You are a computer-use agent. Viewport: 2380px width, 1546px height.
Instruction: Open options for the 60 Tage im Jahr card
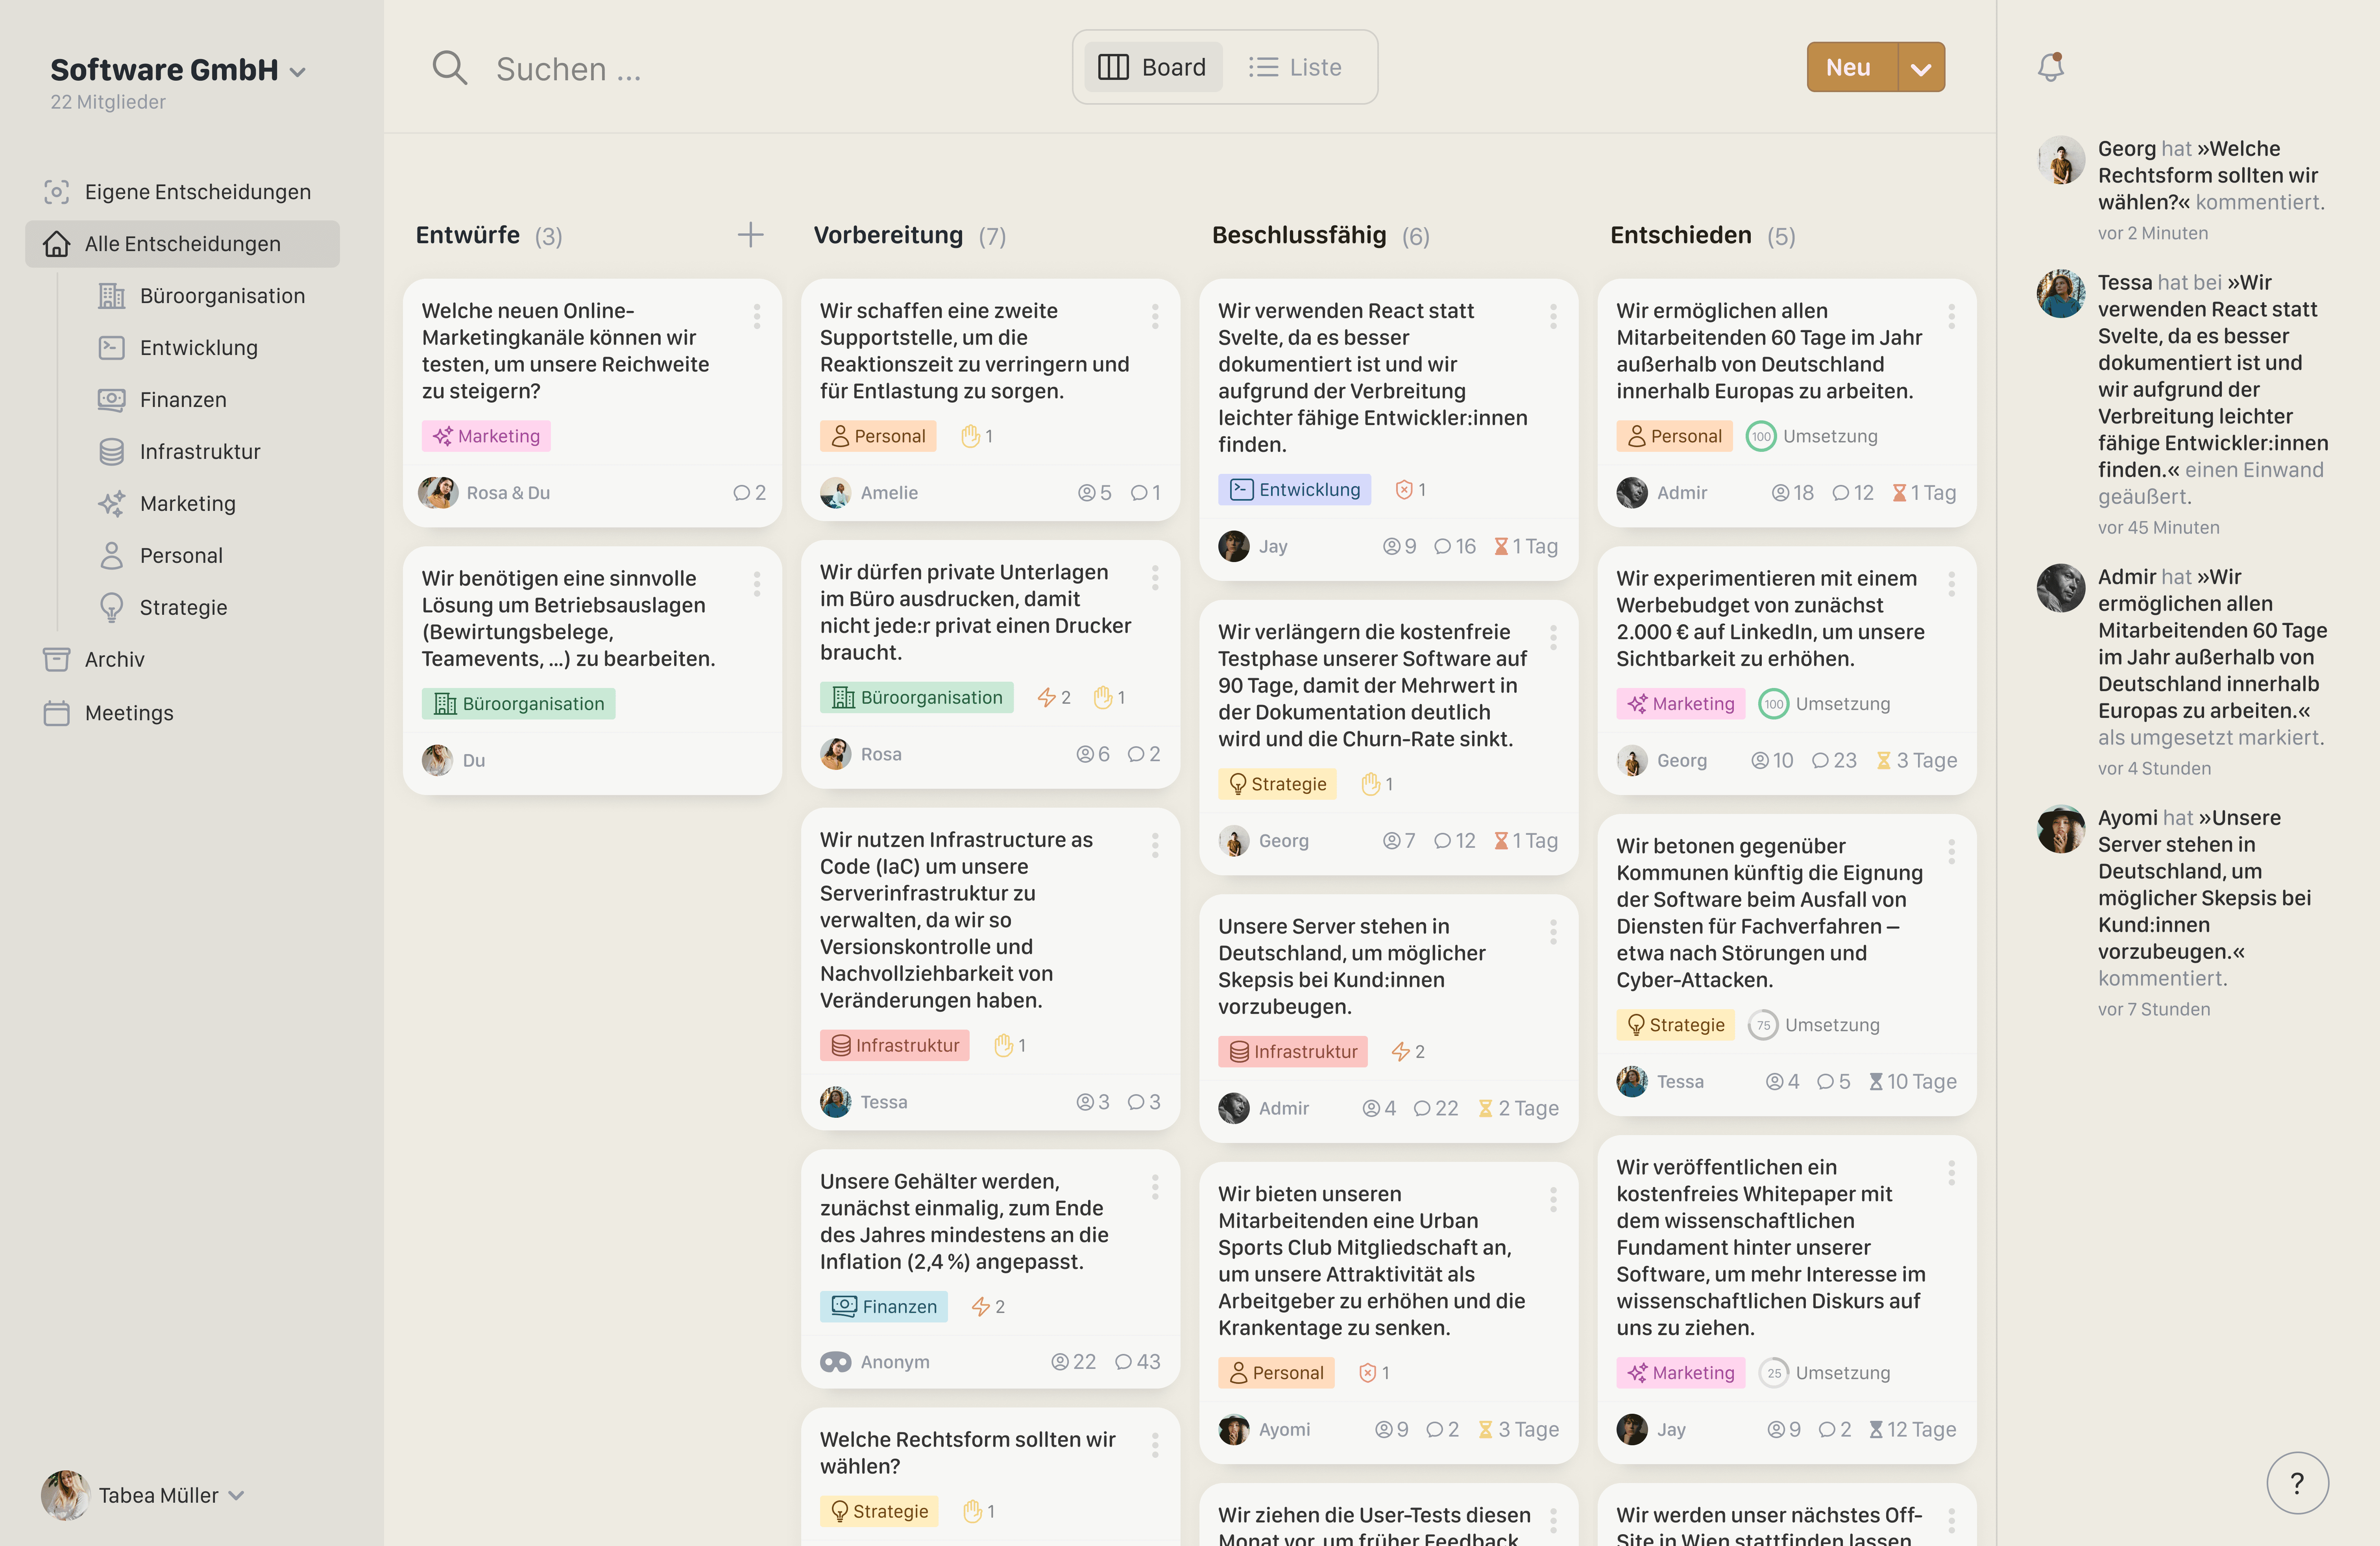tap(1951, 317)
